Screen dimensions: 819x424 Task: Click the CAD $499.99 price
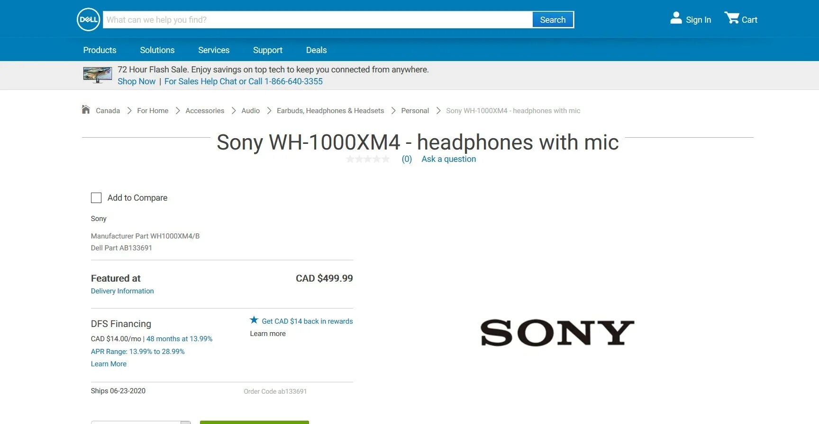pyautogui.click(x=324, y=278)
